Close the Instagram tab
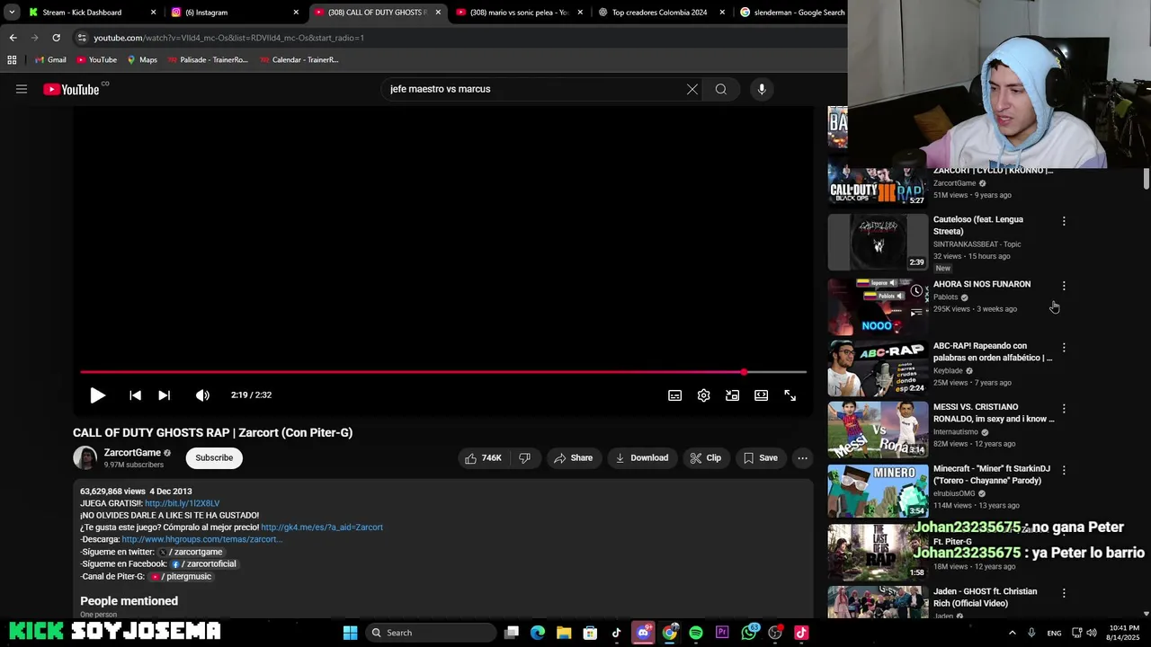1151x647 pixels. 296,13
